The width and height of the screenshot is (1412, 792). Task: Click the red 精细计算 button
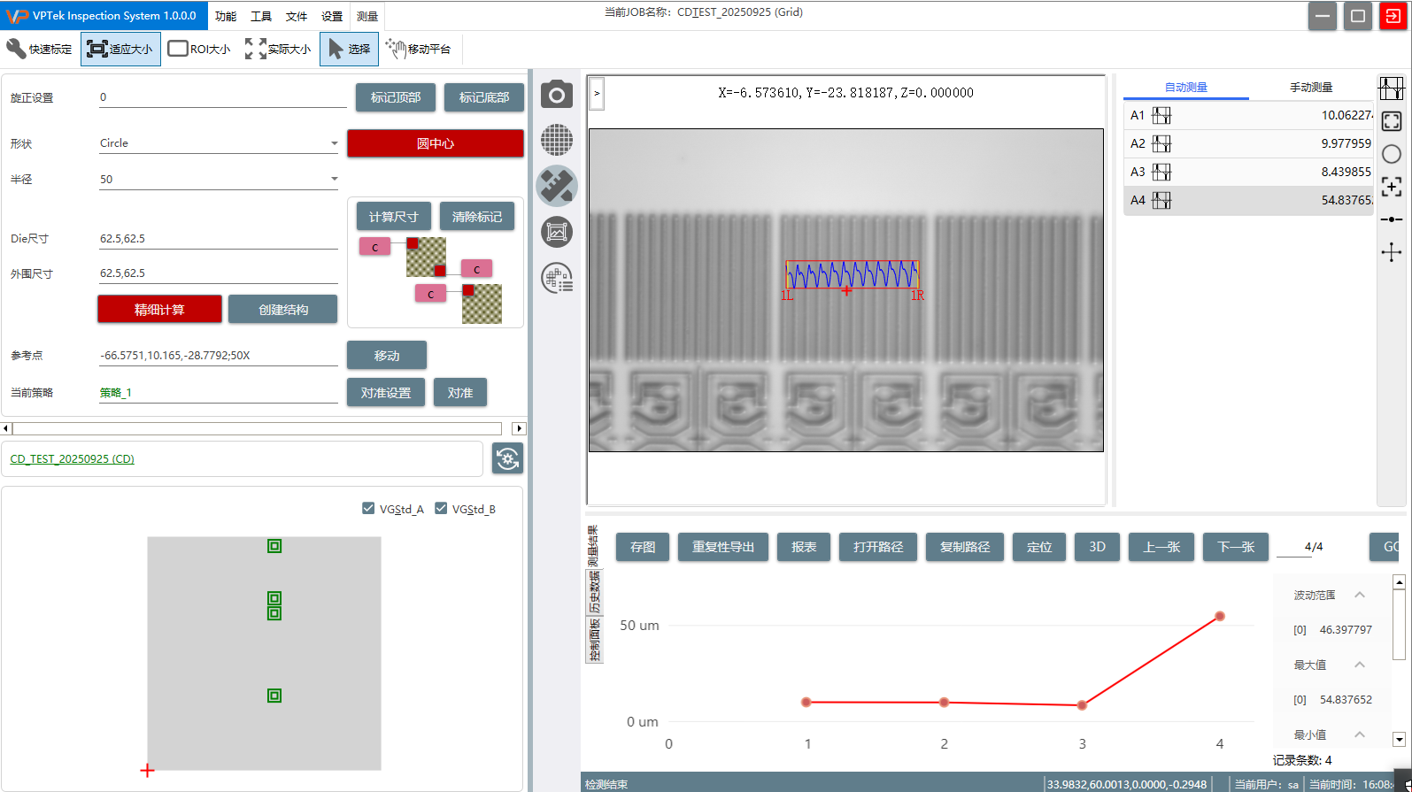click(x=159, y=310)
